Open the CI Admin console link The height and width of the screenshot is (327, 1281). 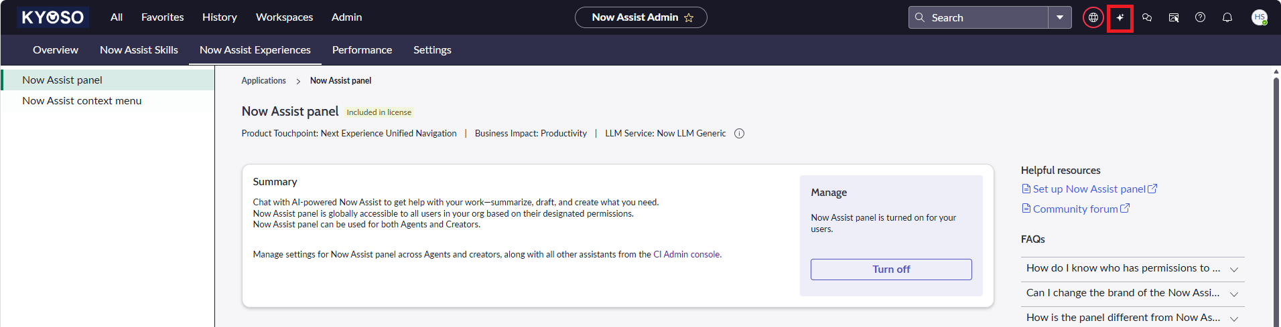point(687,255)
